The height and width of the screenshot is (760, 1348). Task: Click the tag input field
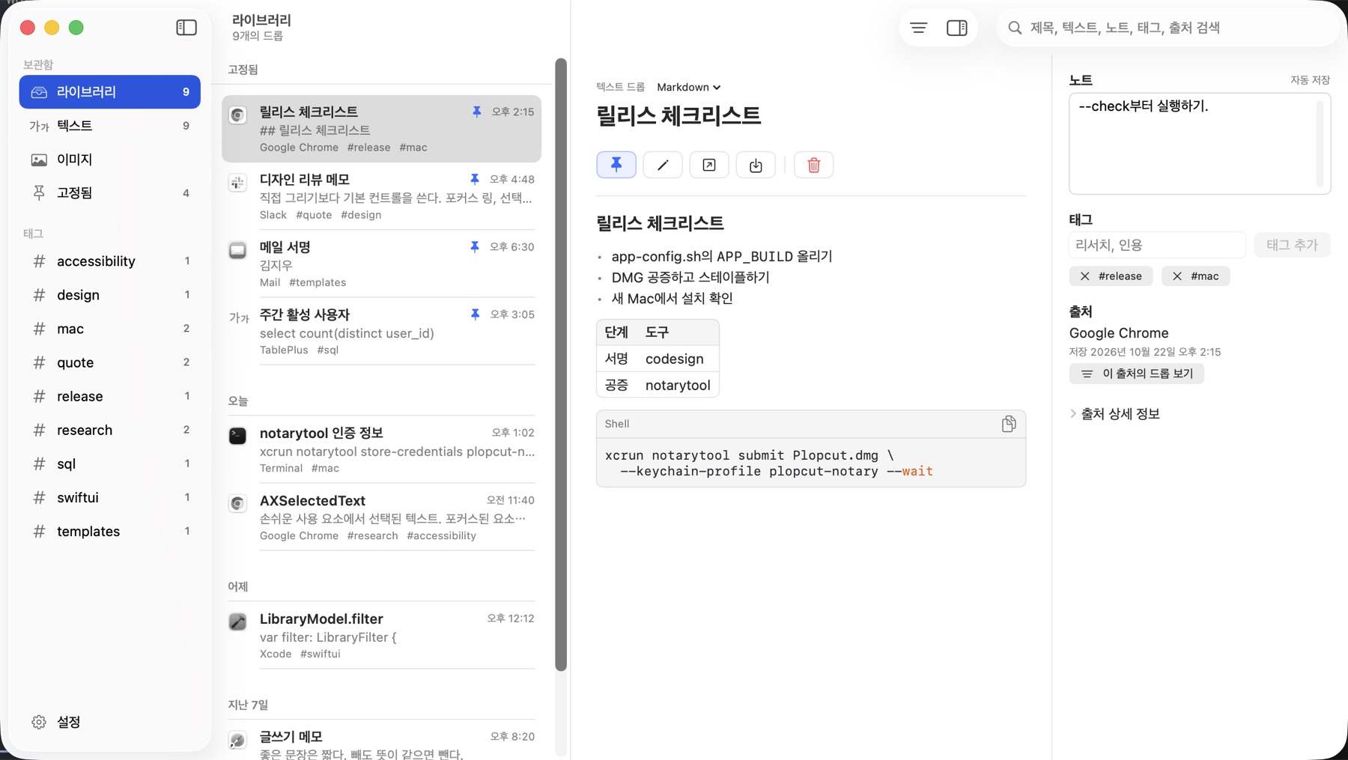tap(1157, 245)
